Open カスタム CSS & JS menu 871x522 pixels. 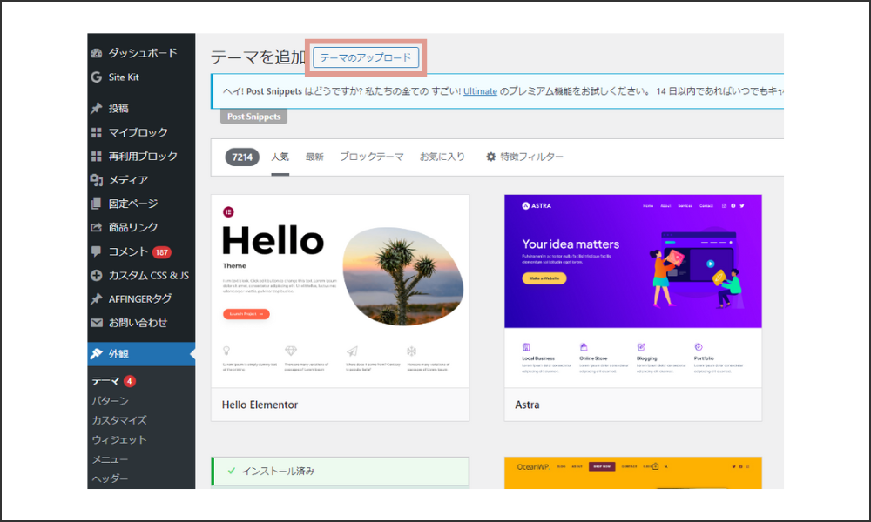[149, 275]
